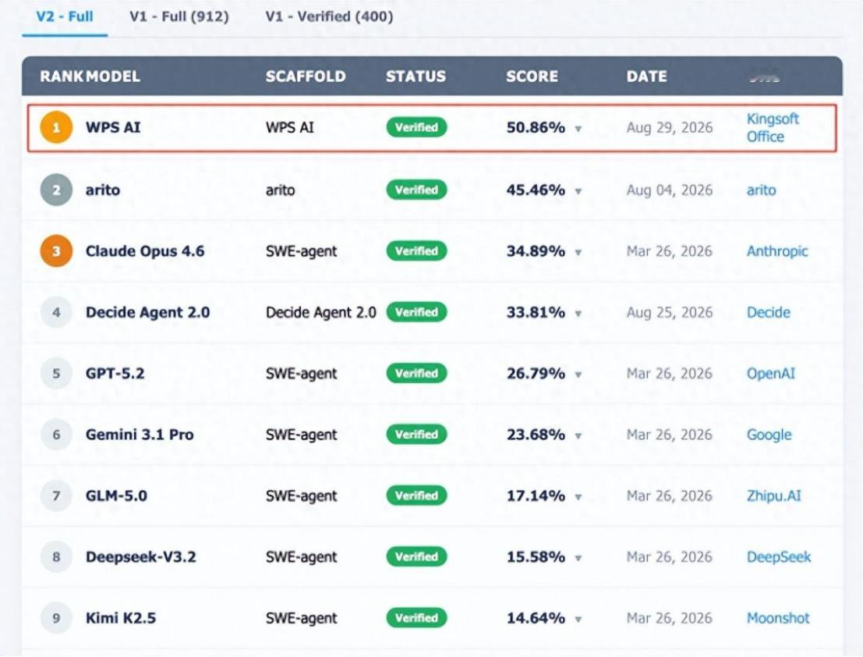Expand score arrow next to 15.58%
The image size is (863, 657).
[x=578, y=559]
